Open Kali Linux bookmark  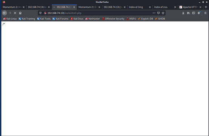[10, 19]
